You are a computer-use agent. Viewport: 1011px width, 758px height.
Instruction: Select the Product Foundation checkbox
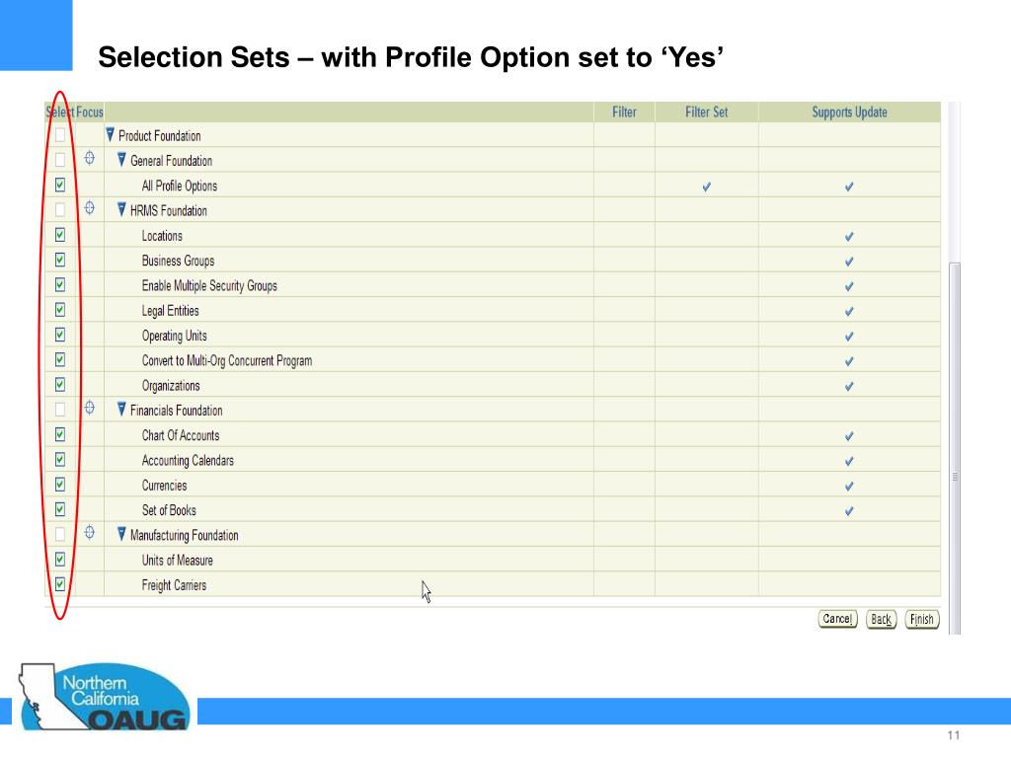click(x=60, y=134)
